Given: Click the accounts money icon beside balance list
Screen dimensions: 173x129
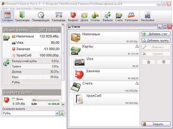Looking at the screenshot, I should pos(7,38).
